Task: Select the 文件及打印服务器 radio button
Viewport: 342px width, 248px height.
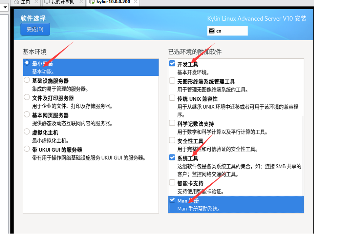Action: (x=27, y=97)
